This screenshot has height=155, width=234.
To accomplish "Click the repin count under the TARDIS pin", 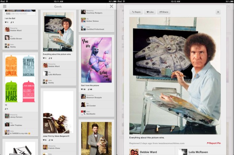I will (7, 109).
